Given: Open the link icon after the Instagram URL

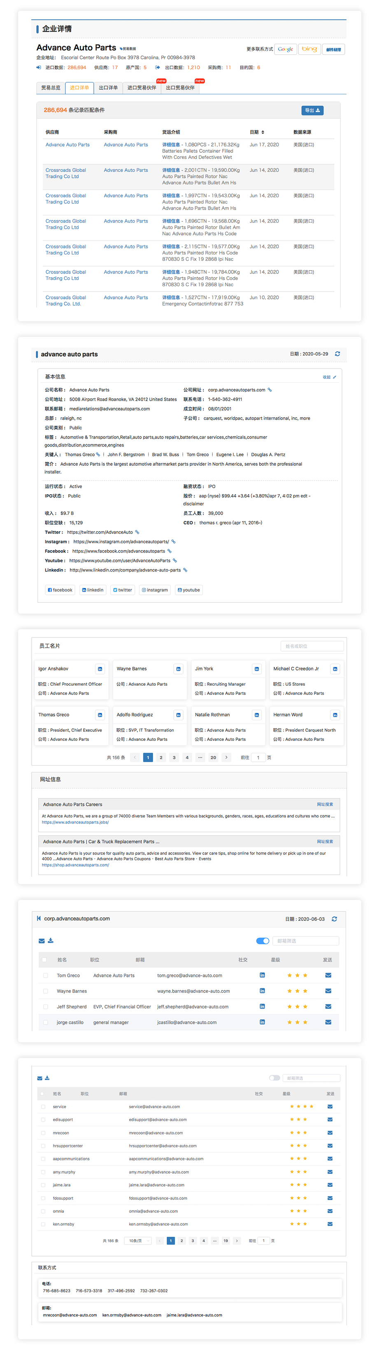Looking at the screenshot, I should click(173, 541).
